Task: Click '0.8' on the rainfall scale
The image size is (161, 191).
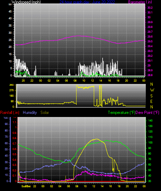Action: tap(15, 138)
